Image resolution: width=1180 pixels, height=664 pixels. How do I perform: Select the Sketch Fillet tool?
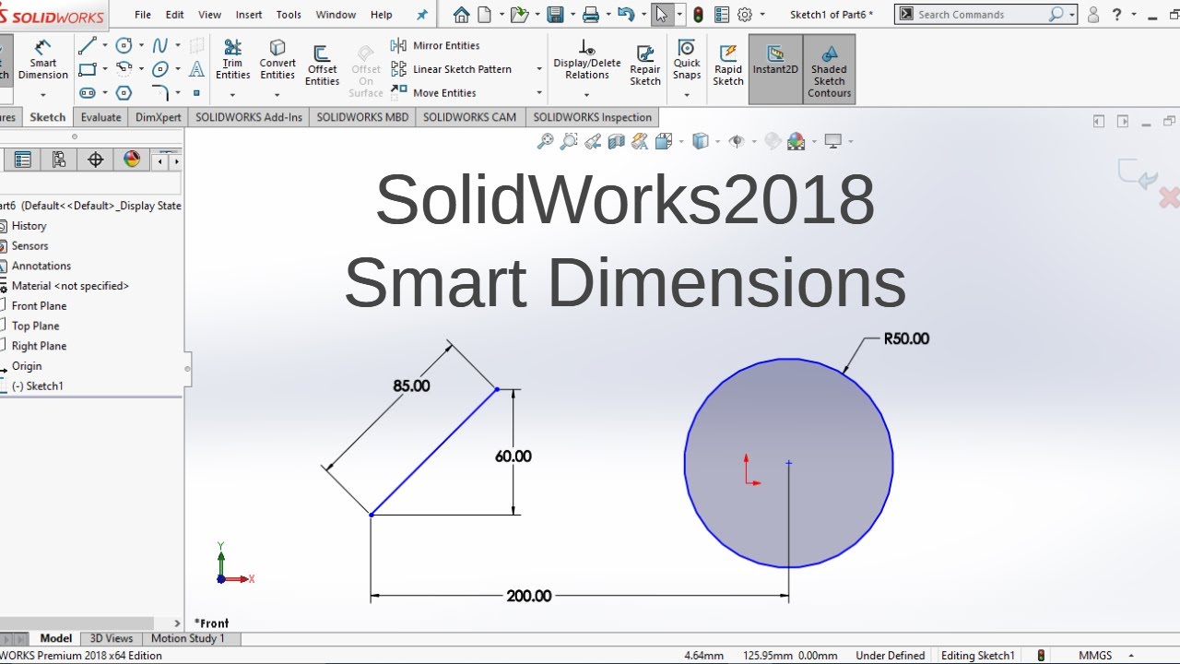160,93
